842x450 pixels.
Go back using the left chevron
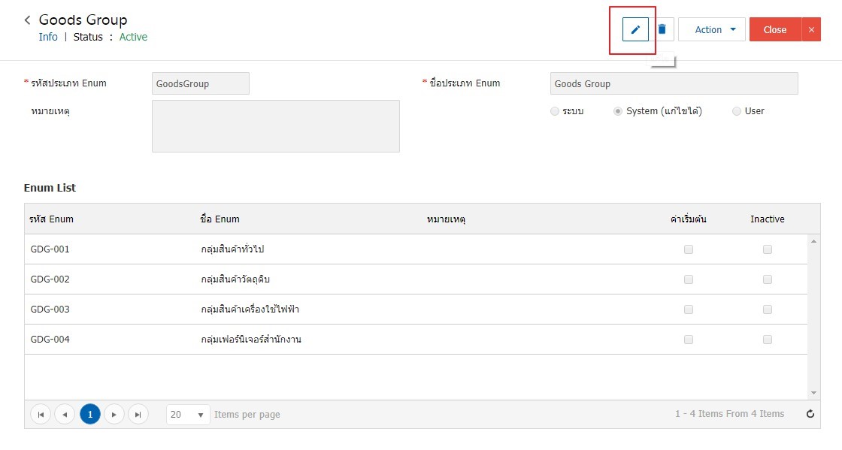click(x=27, y=20)
